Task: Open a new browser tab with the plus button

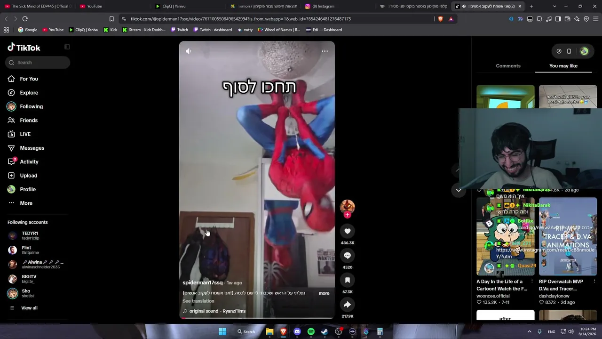Action: click(531, 6)
